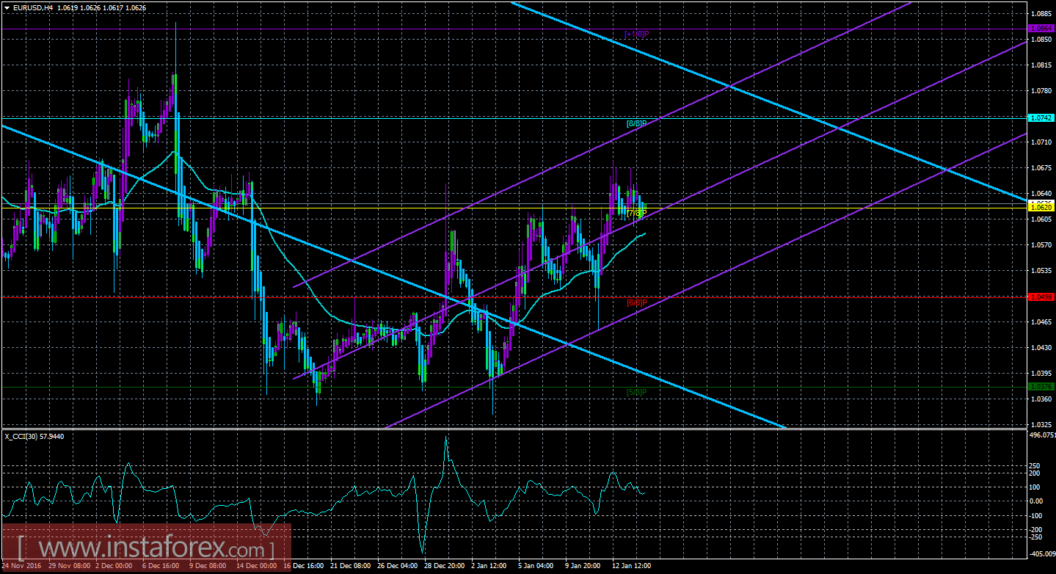Select the [6/8]P Murrey level label
Viewport: 1056px width, 574px height.
636,302
